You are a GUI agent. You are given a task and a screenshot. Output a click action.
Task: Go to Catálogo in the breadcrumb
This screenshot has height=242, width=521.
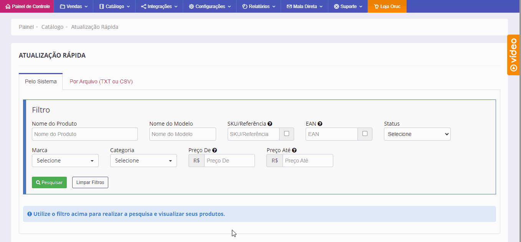(x=52, y=27)
